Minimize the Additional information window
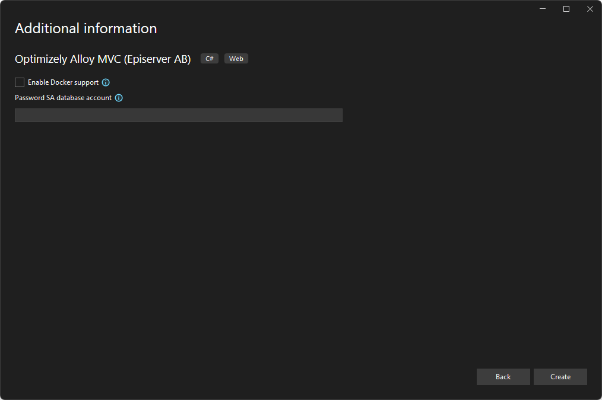This screenshot has height=400, width=602. (x=543, y=9)
